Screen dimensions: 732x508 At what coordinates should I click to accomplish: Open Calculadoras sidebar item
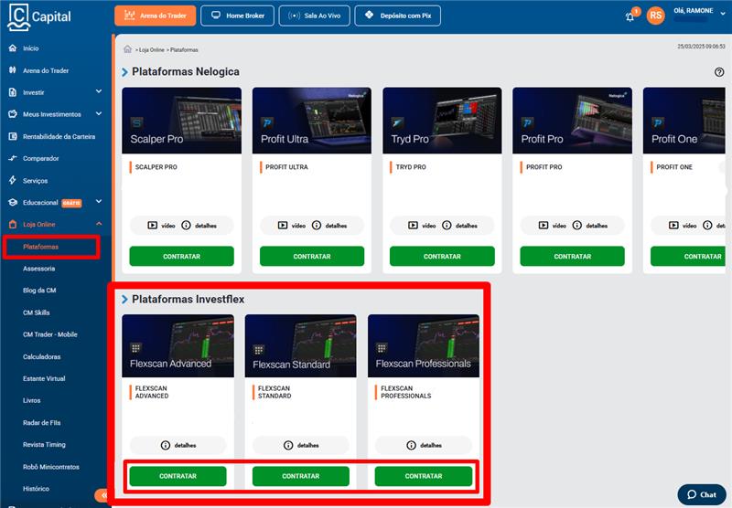point(41,356)
